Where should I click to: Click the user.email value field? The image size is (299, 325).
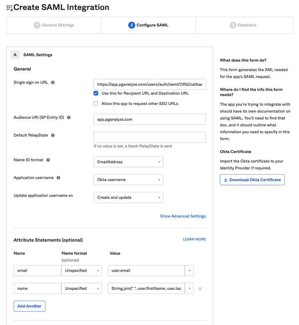pos(146,271)
